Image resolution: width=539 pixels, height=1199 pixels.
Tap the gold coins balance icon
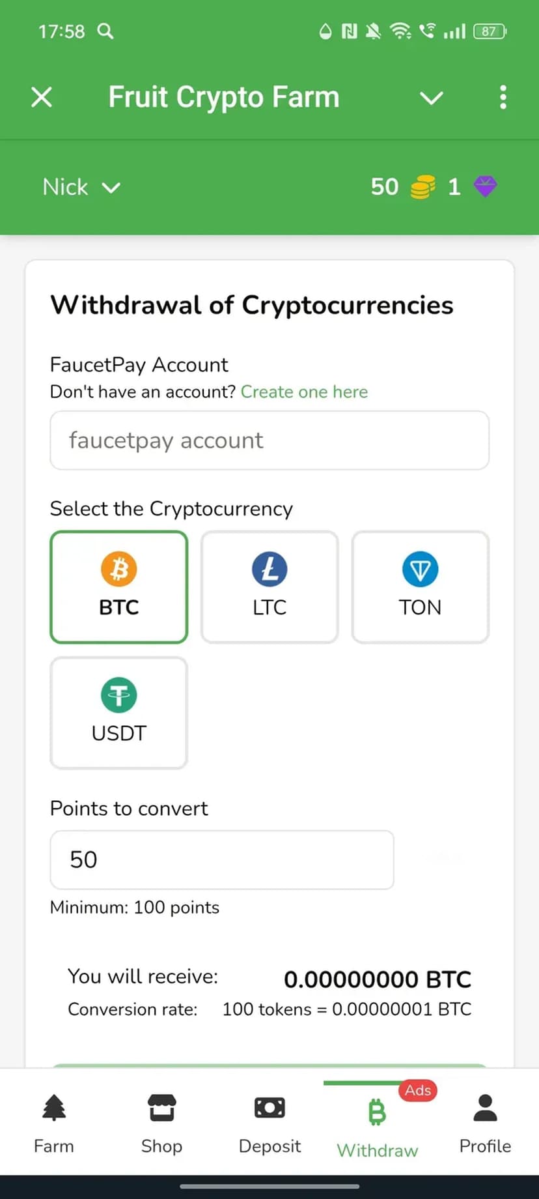[422, 188]
